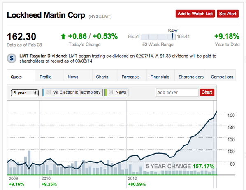Enable vs. Electronic Technology checkbox
246x190 pixels.
pos(49,92)
